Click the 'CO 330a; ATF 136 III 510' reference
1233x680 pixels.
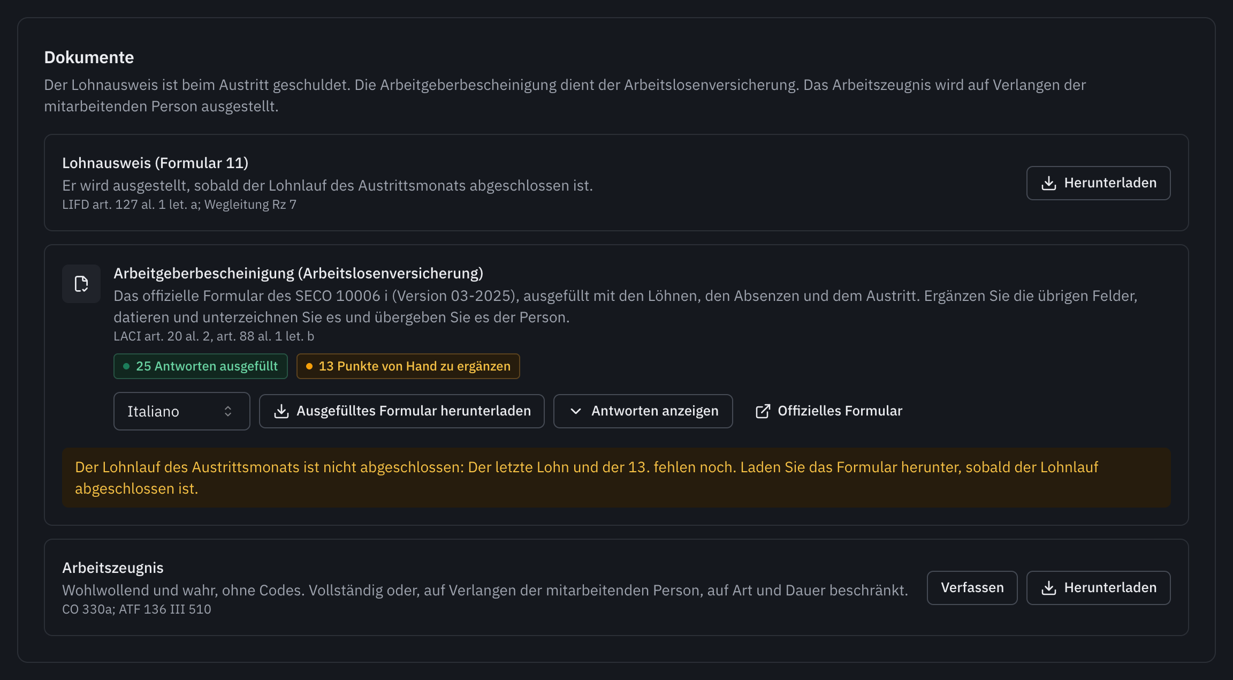(x=136, y=609)
